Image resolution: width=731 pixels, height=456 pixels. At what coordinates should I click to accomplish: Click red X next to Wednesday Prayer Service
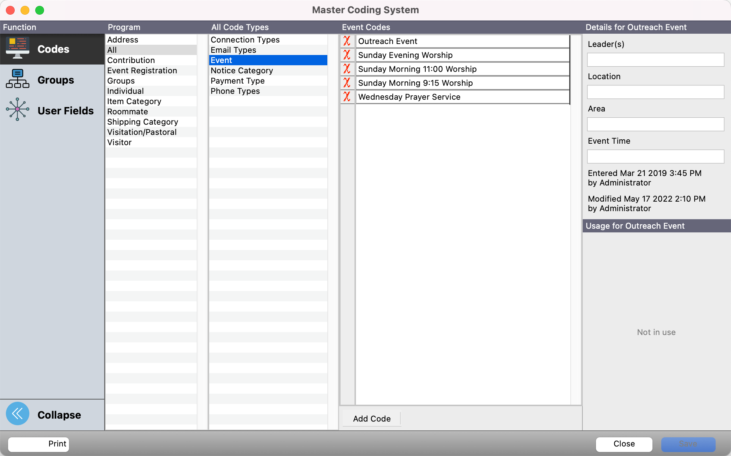coord(347,97)
